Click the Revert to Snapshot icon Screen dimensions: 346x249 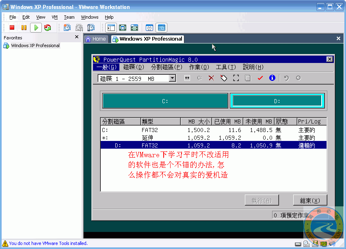[x=79, y=28]
